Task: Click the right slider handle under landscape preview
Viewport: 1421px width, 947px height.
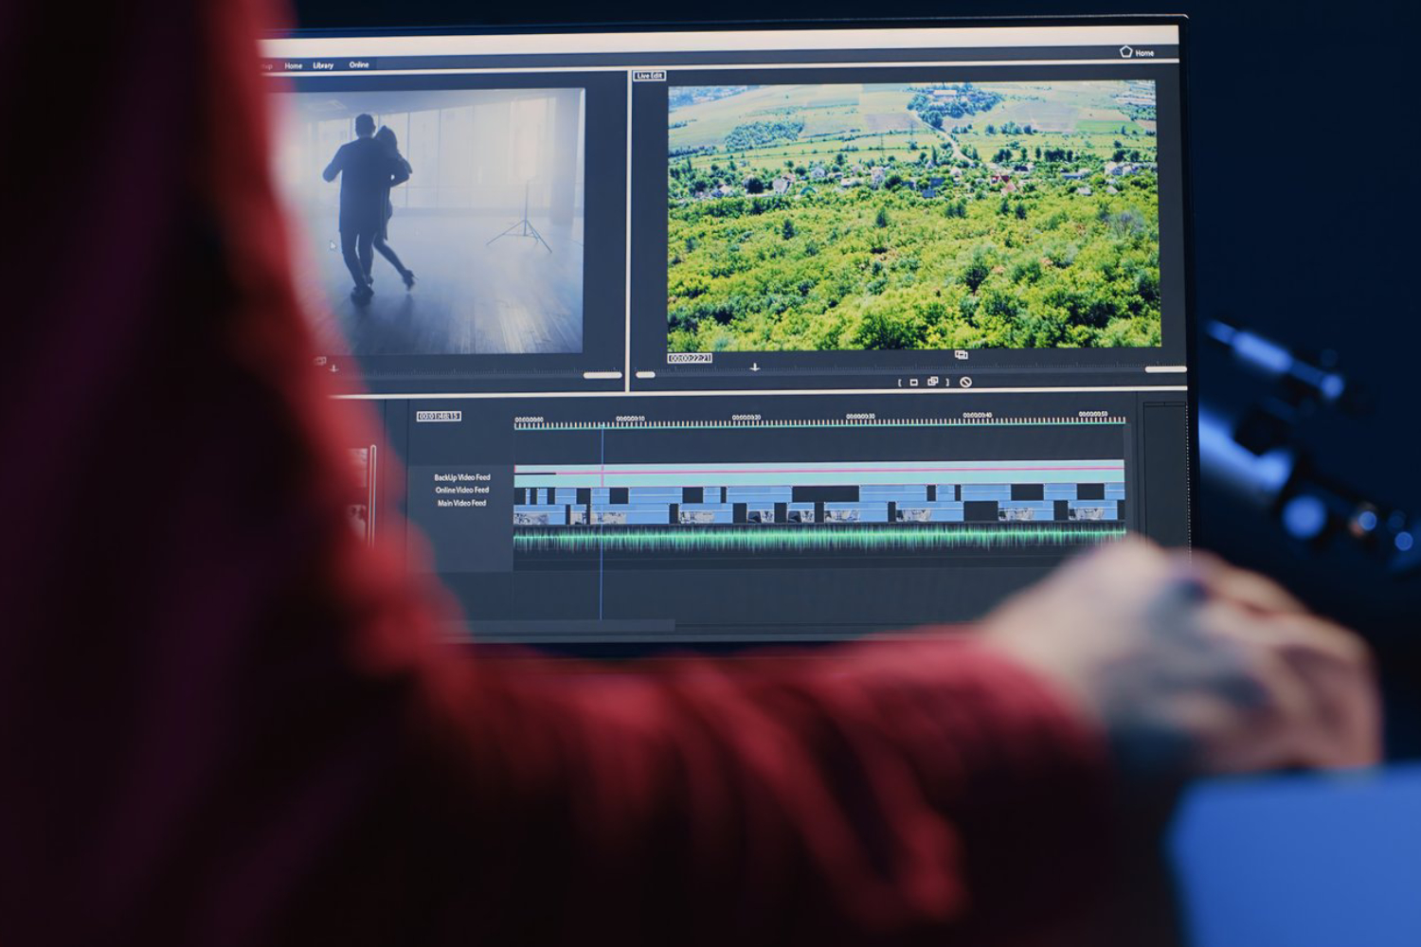Action: coord(1165,369)
